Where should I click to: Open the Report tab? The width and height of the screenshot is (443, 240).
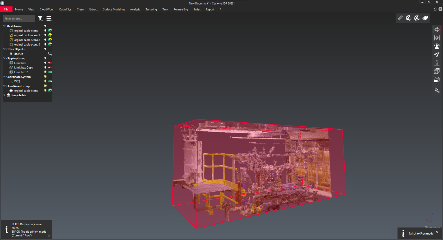click(x=210, y=9)
